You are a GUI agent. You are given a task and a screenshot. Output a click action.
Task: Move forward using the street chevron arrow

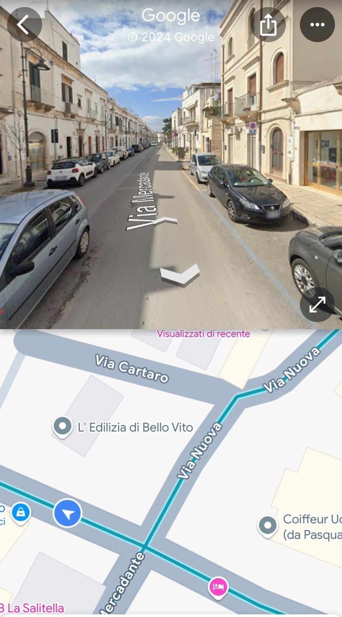pos(165,222)
